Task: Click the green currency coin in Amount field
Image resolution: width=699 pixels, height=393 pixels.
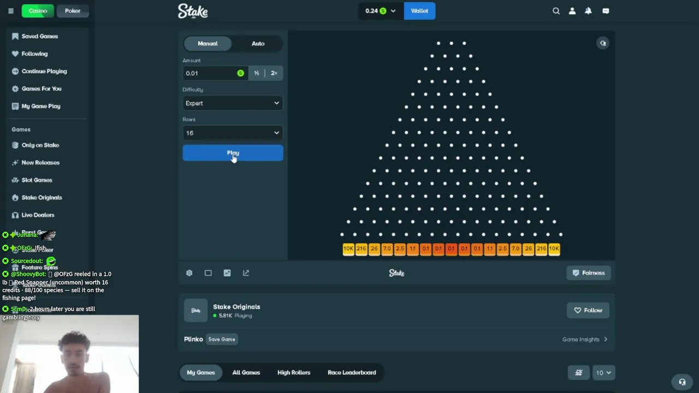Action: click(x=240, y=73)
